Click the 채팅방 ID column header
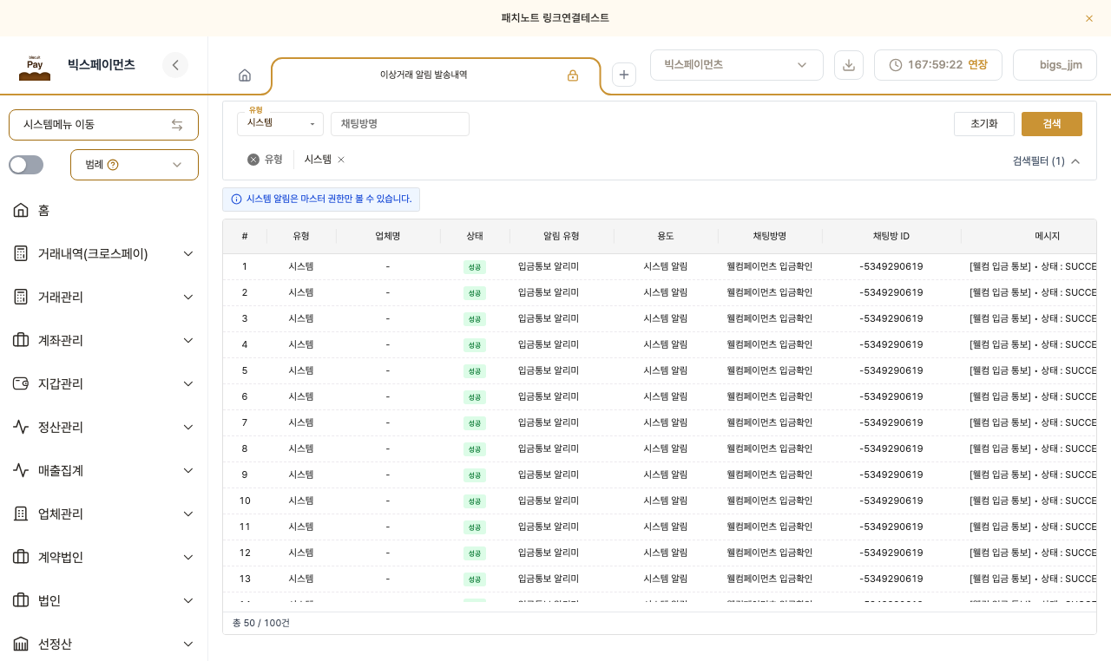Screen dimensions: 1111x661 891,236
